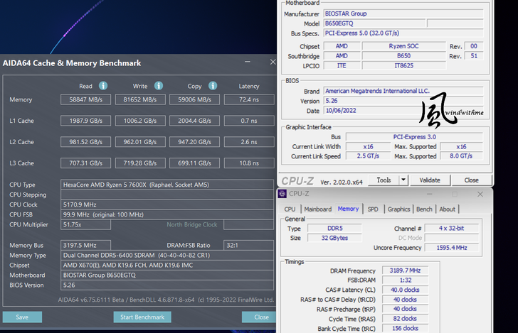Click the DRAM Frequency value field

point(404,271)
